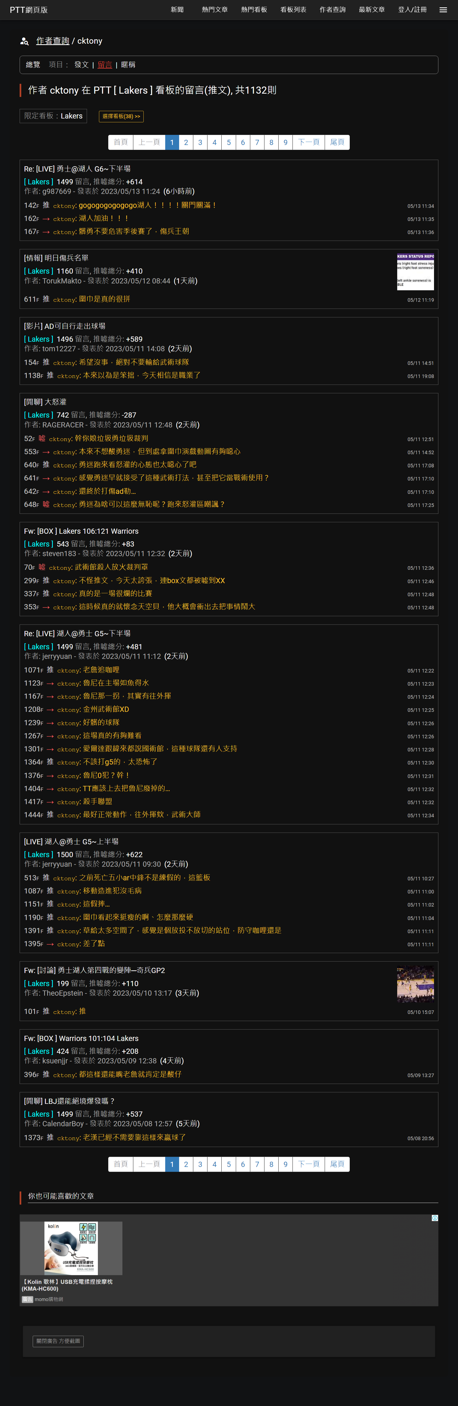Go to 最新文章 page
The height and width of the screenshot is (1406, 458).
click(x=372, y=10)
